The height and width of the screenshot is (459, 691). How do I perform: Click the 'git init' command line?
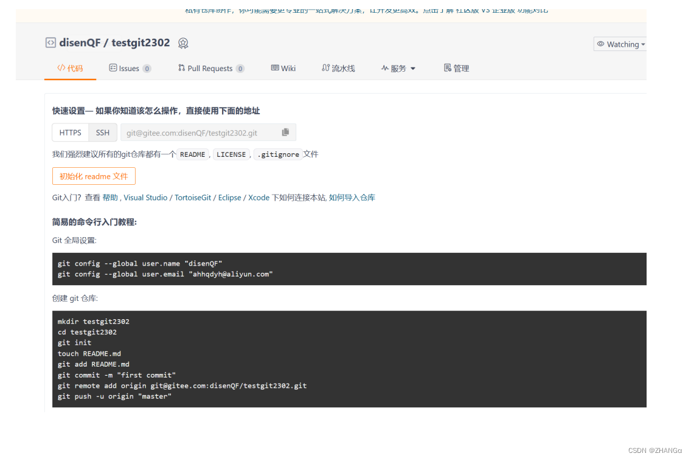pos(74,343)
